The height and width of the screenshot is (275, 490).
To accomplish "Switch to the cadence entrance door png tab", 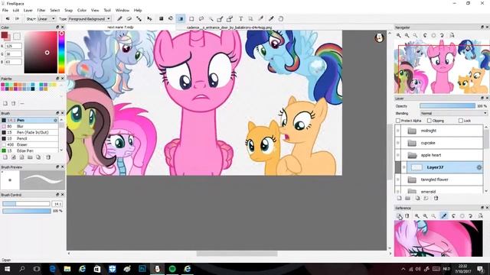I will click(229, 27).
